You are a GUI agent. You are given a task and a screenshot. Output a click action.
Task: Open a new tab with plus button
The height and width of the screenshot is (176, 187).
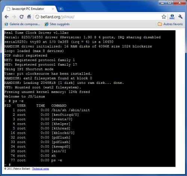61,9
